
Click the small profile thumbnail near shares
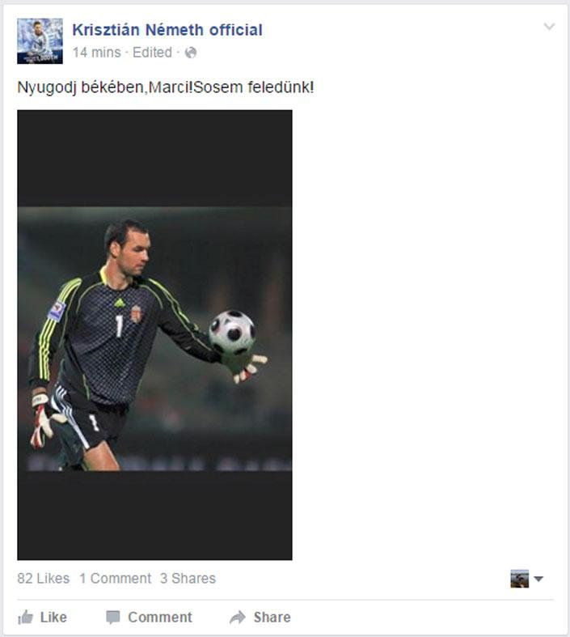[520, 579]
